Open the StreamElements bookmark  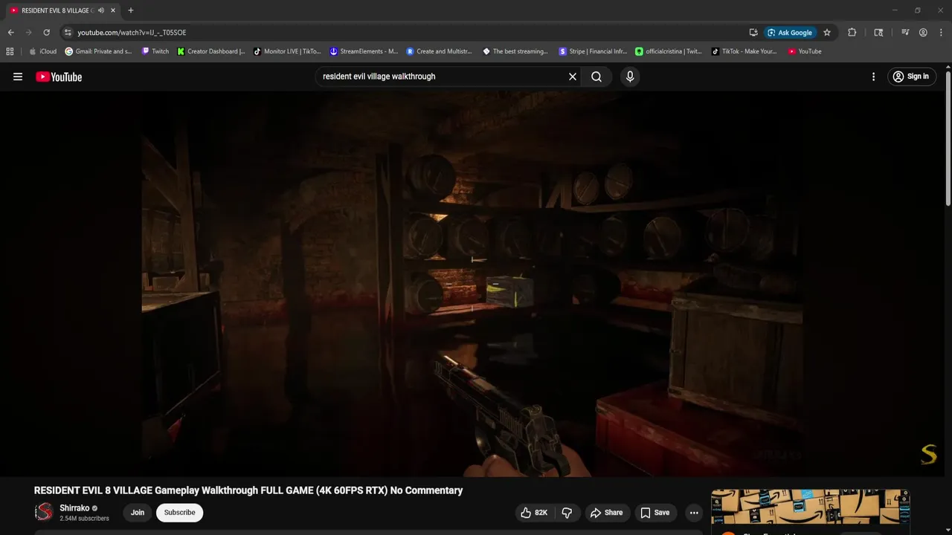click(x=364, y=51)
